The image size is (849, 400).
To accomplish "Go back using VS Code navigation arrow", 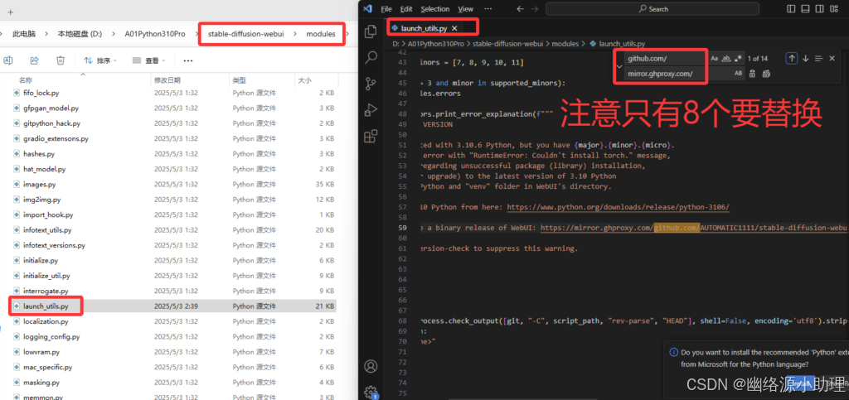I will pyautogui.click(x=521, y=8).
